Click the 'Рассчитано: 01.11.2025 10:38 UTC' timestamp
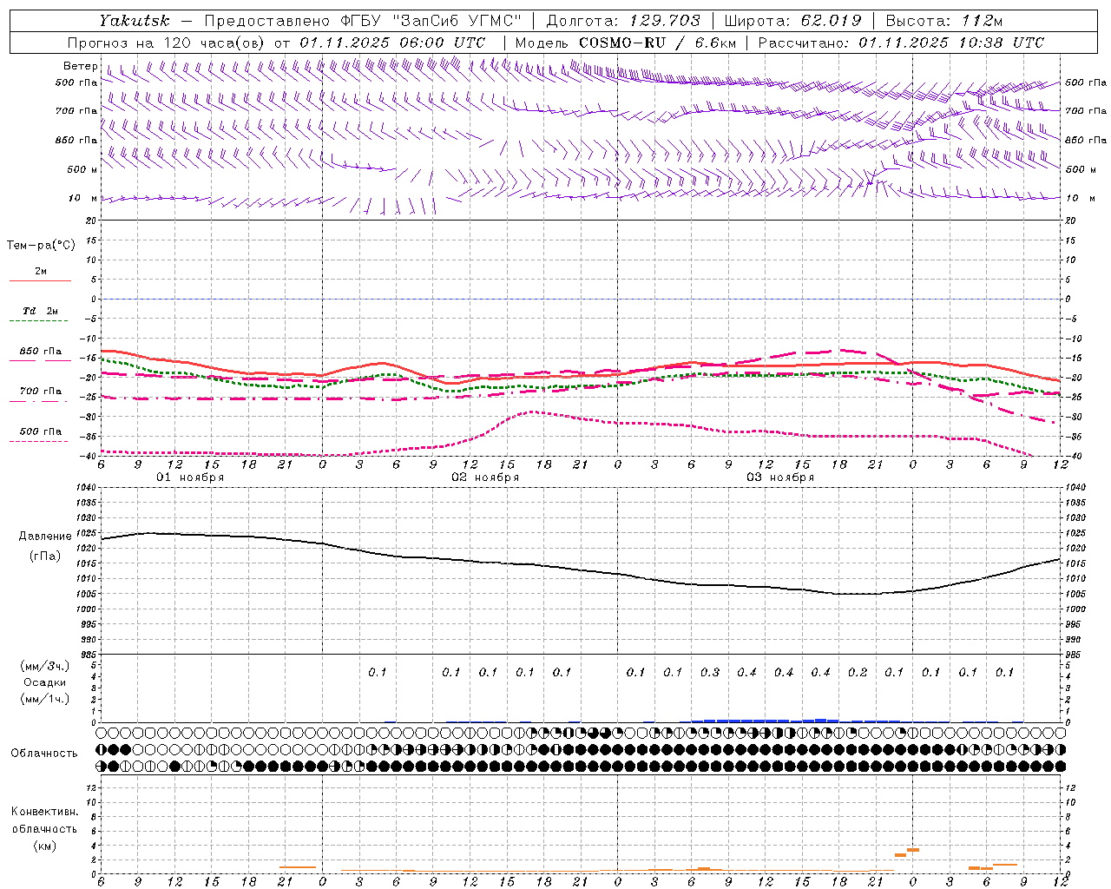The height and width of the screenshot is (889, 1111). click(x=901, y=43)
